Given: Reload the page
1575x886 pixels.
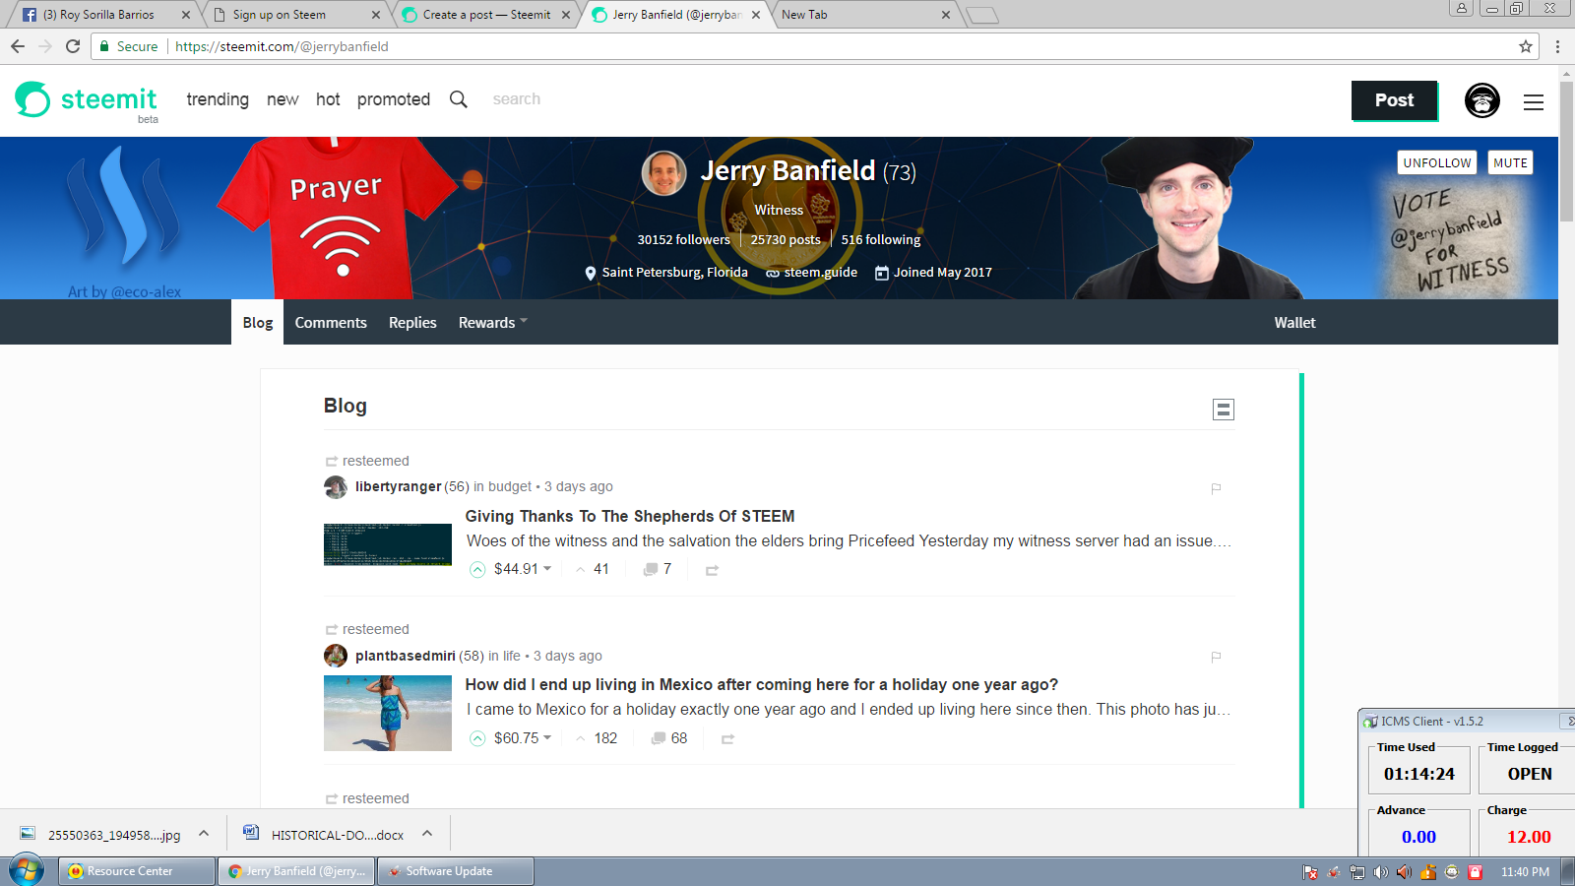Looking at the screenshot, I should [x=73, y=46].
